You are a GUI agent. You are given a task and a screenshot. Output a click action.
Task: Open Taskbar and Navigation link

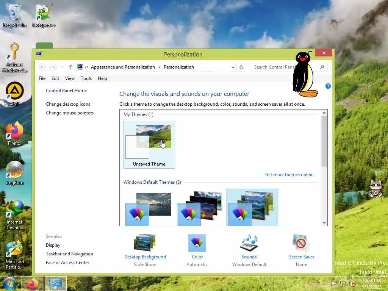tap(70, 254)
